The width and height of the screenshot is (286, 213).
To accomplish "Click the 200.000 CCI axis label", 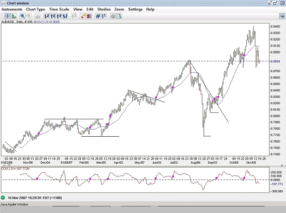I will point(276,172).
